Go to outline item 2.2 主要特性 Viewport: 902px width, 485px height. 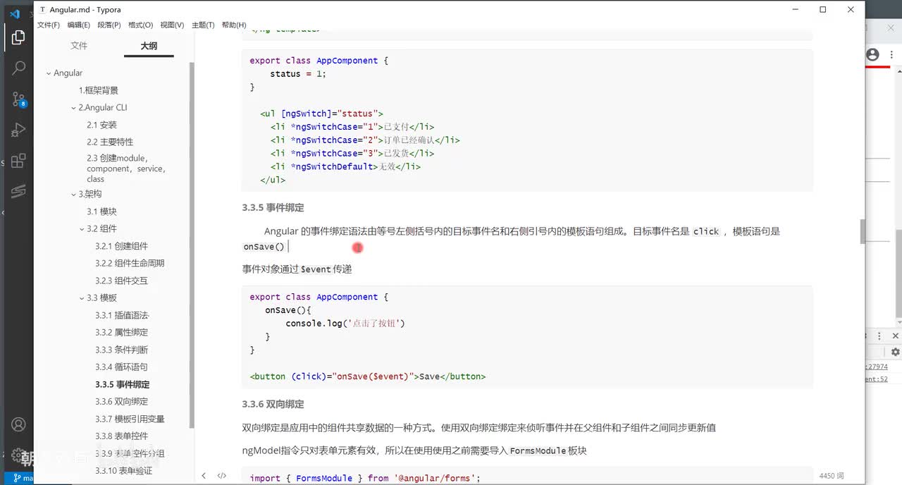[110, 142]
